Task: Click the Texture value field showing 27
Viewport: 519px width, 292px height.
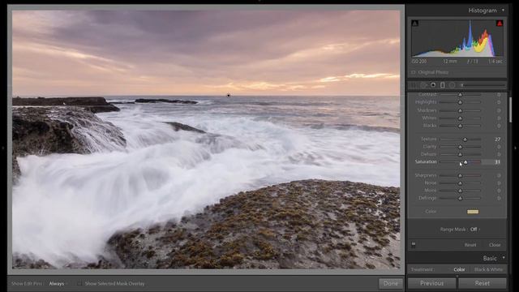Action: point(497,140)
